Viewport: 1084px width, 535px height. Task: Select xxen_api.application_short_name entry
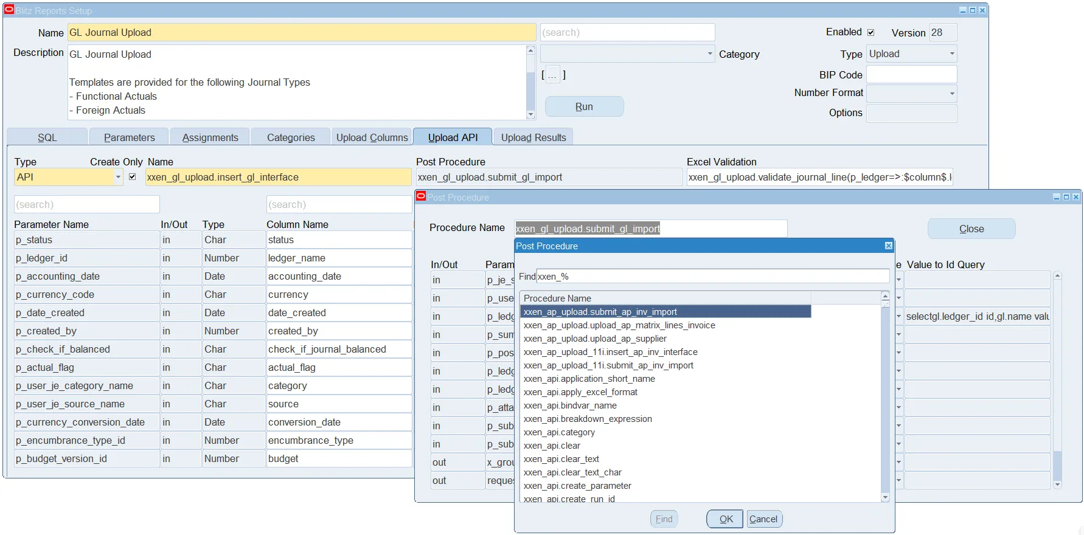[x=589, y=379]
